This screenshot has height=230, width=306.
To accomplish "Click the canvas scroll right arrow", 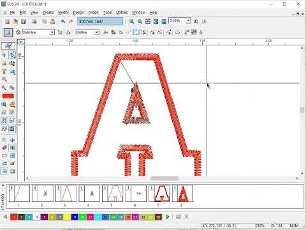I will pyautogui.click(x=296, y=178).
